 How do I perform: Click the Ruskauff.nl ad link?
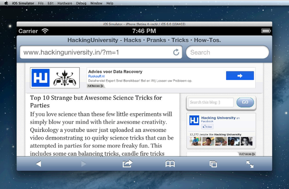pos(96,76)
